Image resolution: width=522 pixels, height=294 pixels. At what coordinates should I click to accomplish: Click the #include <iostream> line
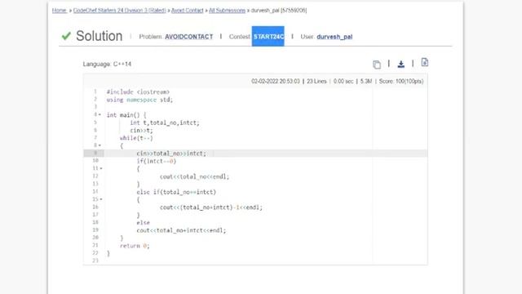[138, 92]
